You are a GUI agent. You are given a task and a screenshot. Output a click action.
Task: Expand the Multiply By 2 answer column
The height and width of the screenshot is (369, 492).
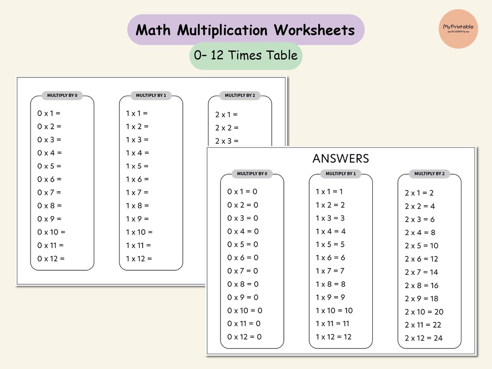pyautogui.click(x=429, y=264)
